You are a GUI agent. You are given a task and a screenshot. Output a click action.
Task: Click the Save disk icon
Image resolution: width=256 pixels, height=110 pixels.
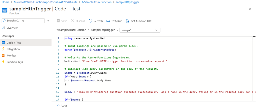[58, 21]
